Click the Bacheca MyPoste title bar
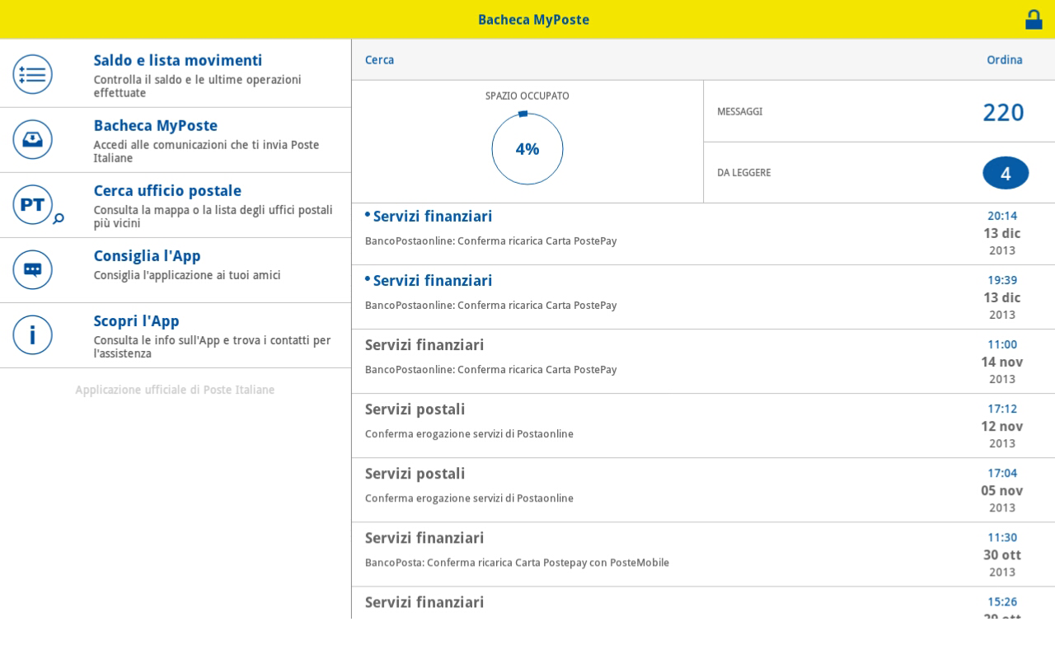This screenshot has width=1055, height=659. 533,19
